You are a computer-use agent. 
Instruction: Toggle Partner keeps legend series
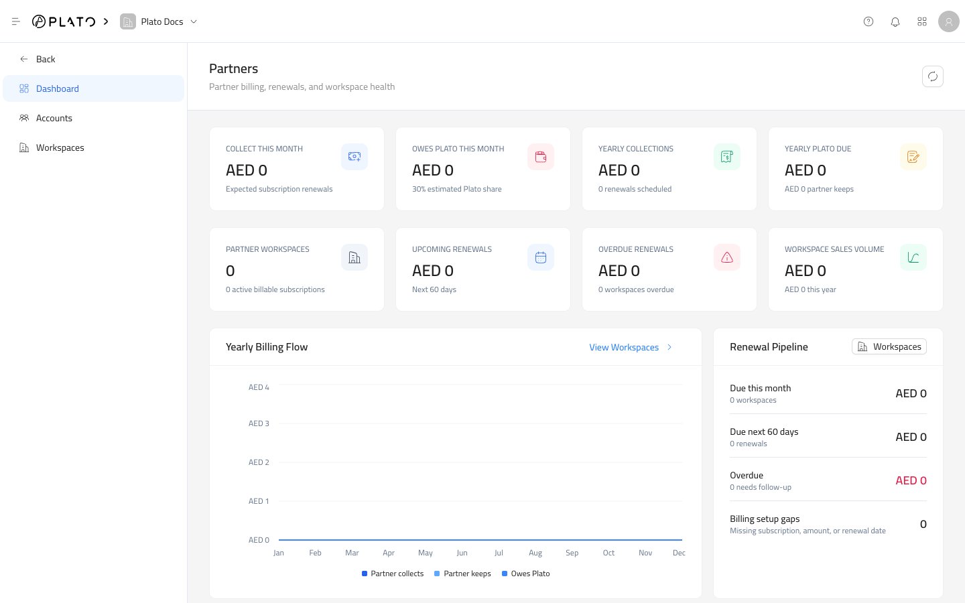(462, 574)
